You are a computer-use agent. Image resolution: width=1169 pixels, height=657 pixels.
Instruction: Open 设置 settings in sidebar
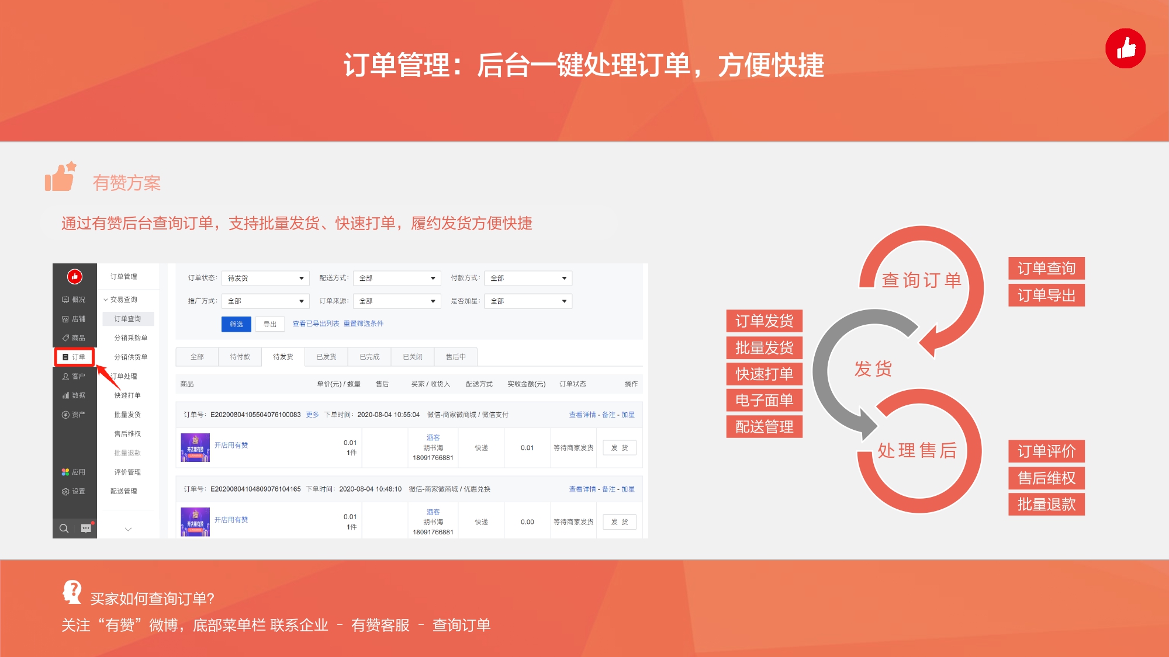pyautogui.click(x=74, y=492)
